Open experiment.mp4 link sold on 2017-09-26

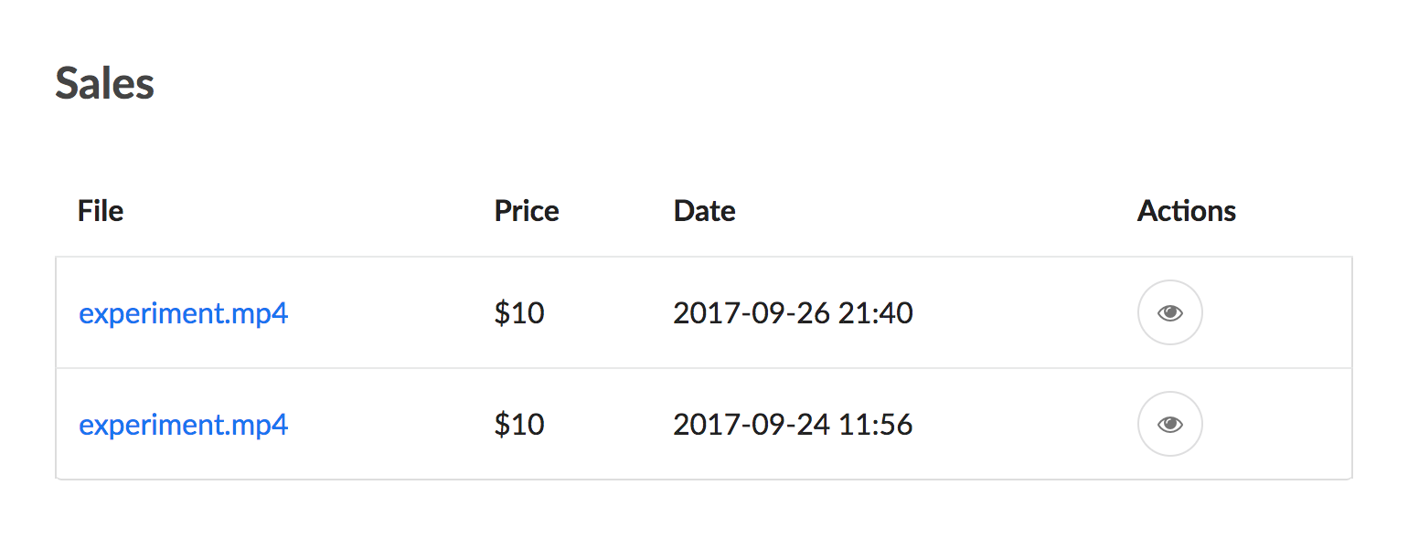(x=184, y=313)
